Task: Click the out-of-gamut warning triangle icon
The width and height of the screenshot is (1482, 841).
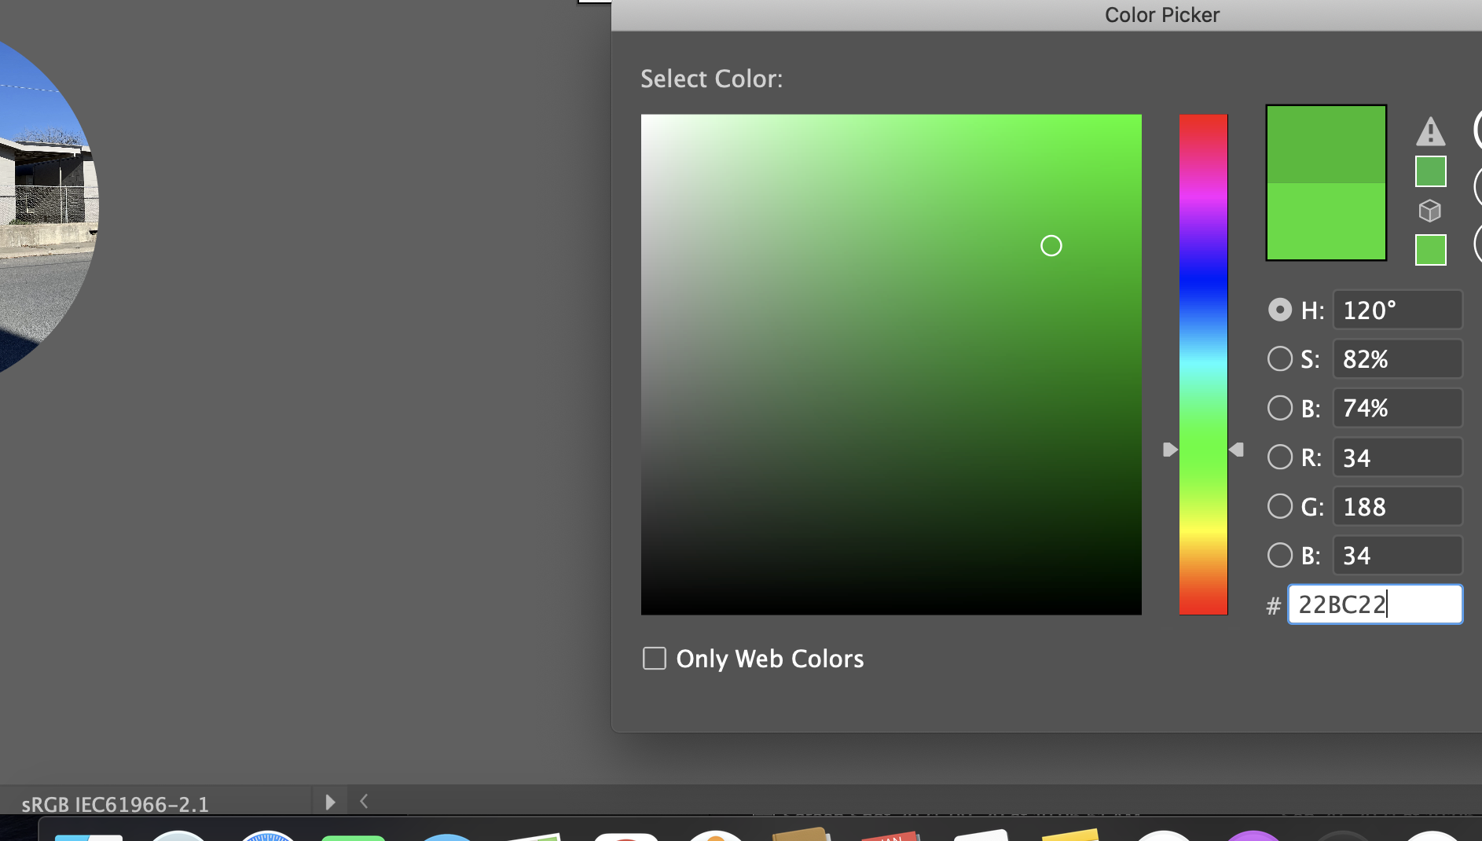Action: point(1430,131)
